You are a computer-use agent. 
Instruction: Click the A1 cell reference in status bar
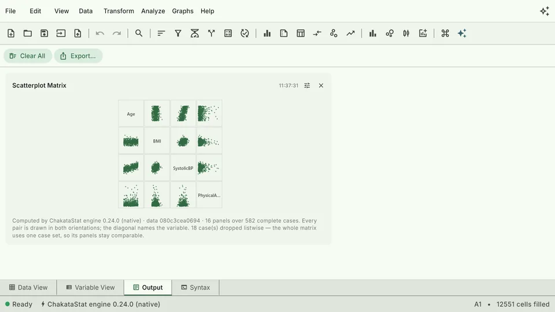(478, 304)
